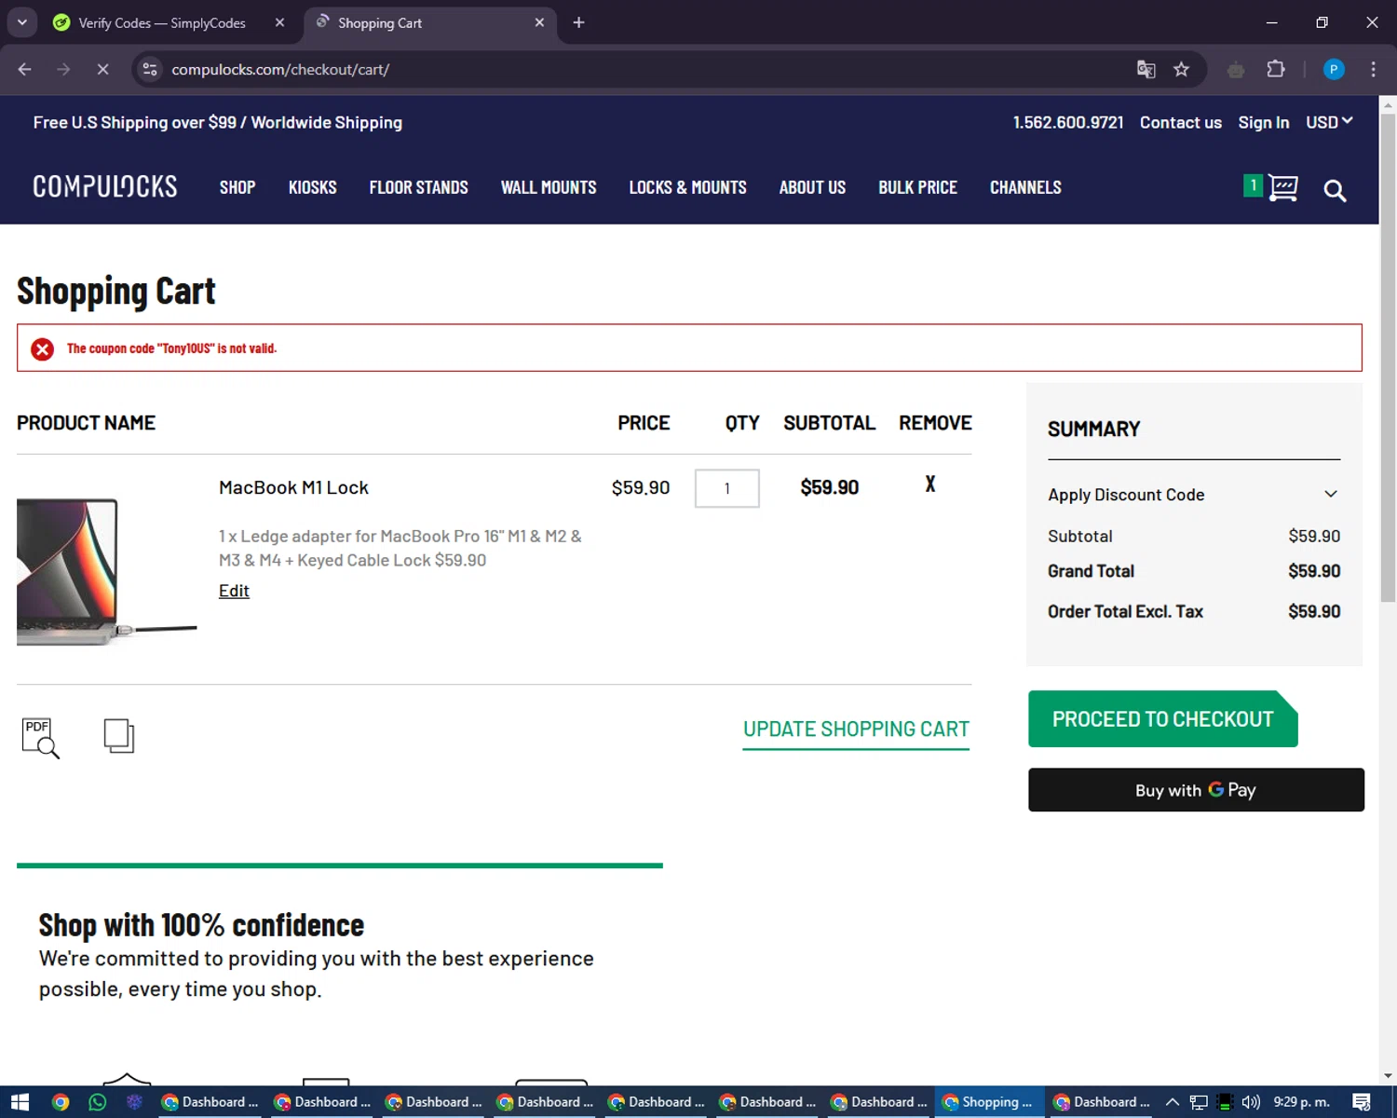
Task: Open the CHANNELS menu item
Action: click(x=1025, y=187)
